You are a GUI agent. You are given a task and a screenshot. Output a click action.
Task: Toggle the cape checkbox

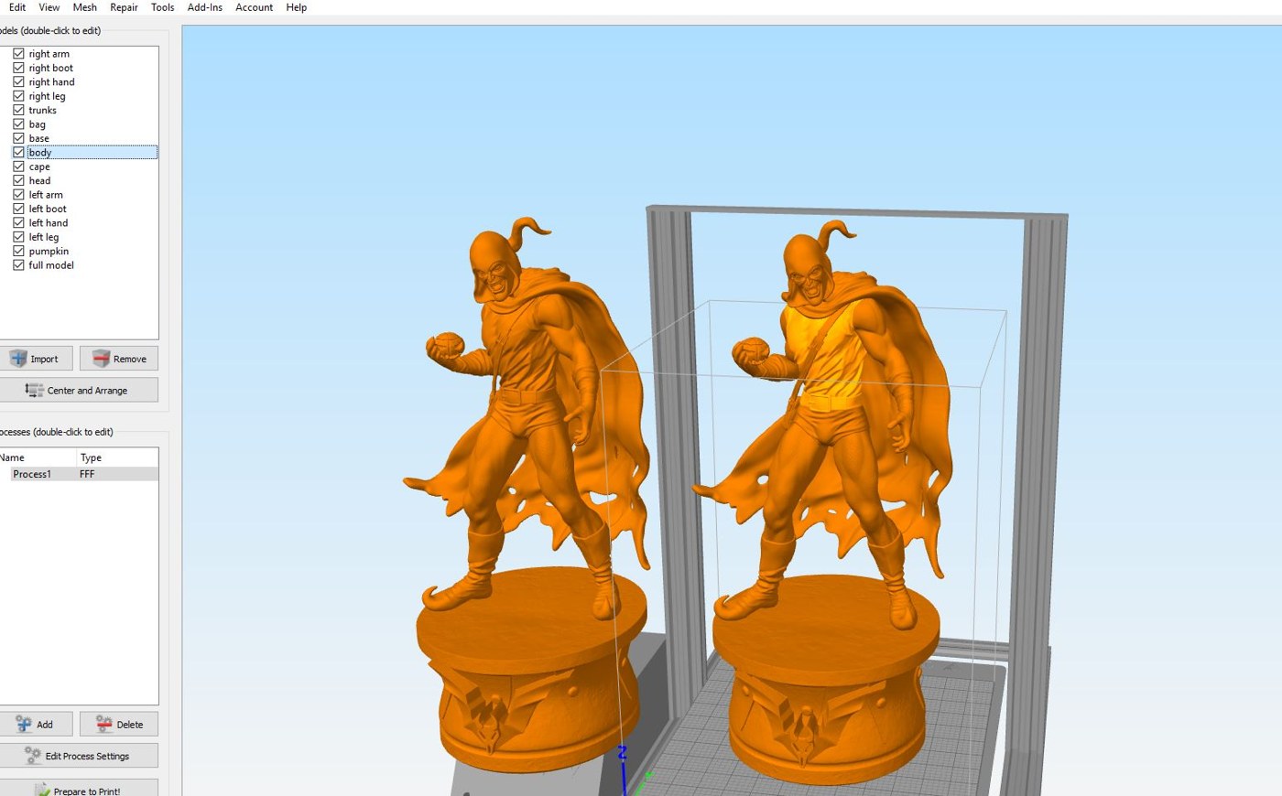pyautogui.click(x=18, y=167)
